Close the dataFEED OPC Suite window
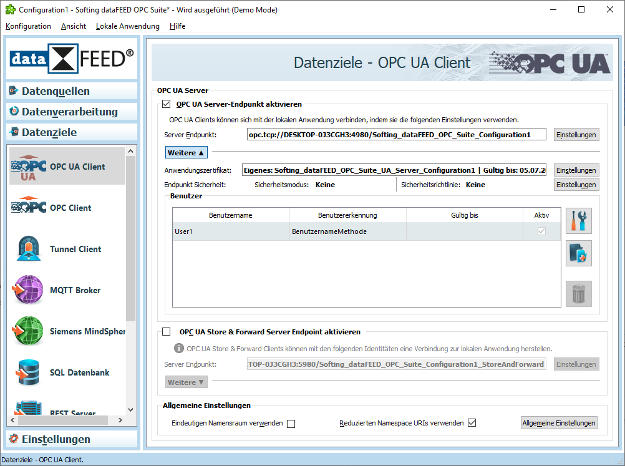Screen dimensions: 625x466 [x=610, y=9]
